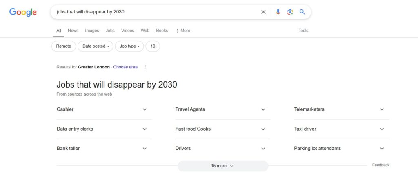
Task: Open the More search categories menu
Action: (x=183, y=31)
